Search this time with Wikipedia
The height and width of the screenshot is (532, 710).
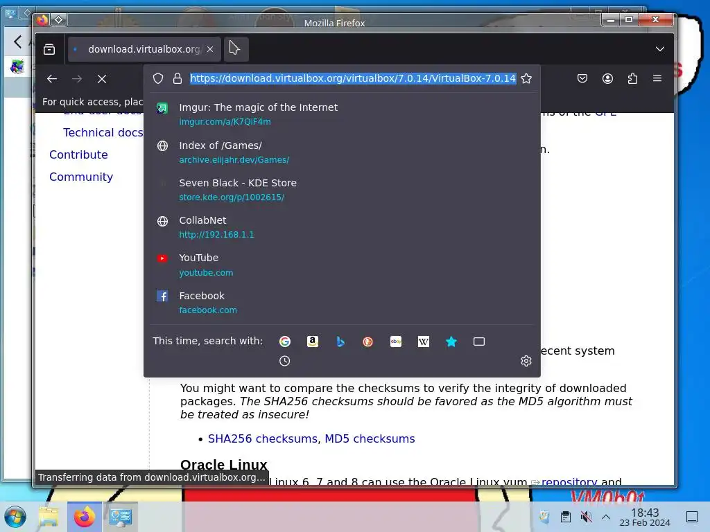point(424,342)
